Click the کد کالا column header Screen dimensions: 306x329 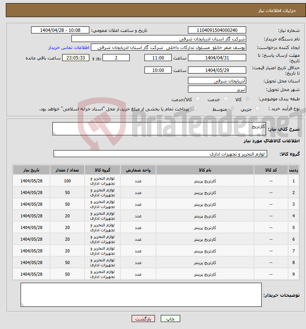[271, 170]
